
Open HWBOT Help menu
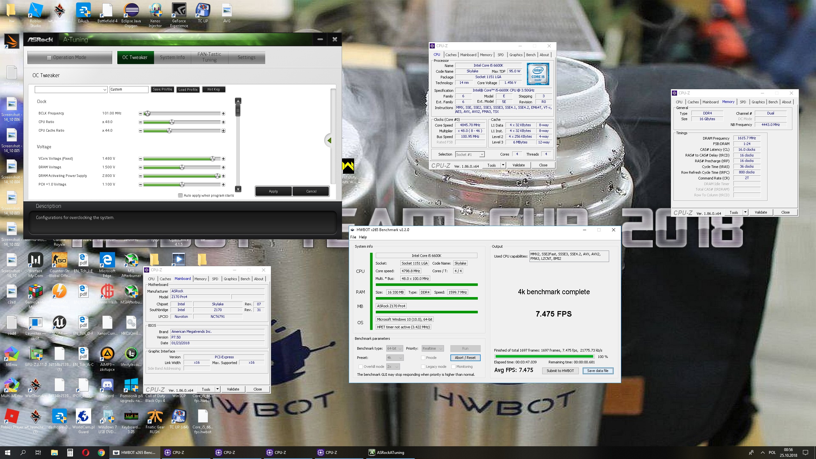(363, 237)
